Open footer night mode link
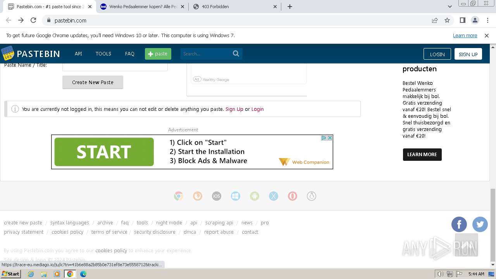Image resolution: width=496 pixels, height=279 pixels. (169, 223)
